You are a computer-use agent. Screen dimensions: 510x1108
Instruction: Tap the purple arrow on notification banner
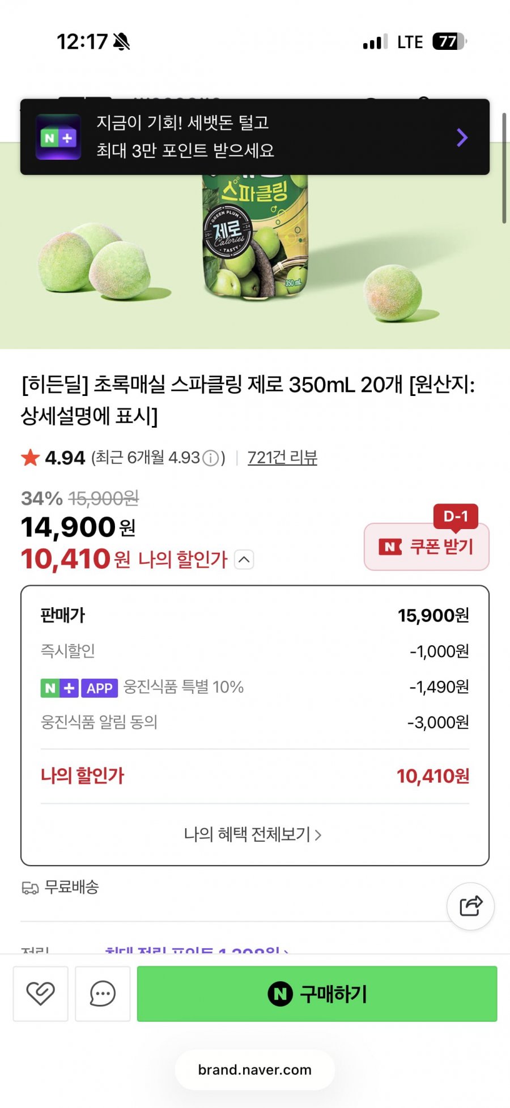click(462, 137)
